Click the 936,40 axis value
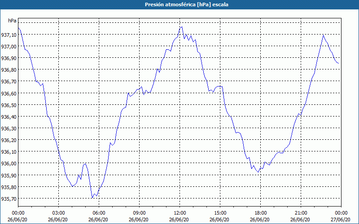 [x=9, y=116]
